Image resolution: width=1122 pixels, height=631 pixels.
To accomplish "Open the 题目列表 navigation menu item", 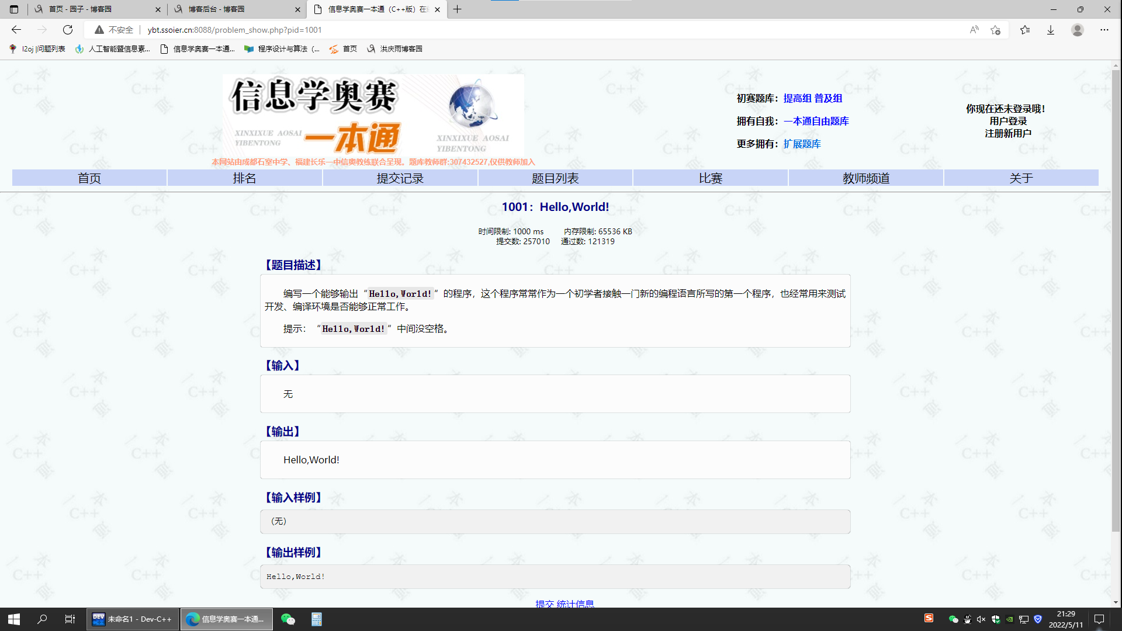I will pyautogui.click(x=555, y=178).
